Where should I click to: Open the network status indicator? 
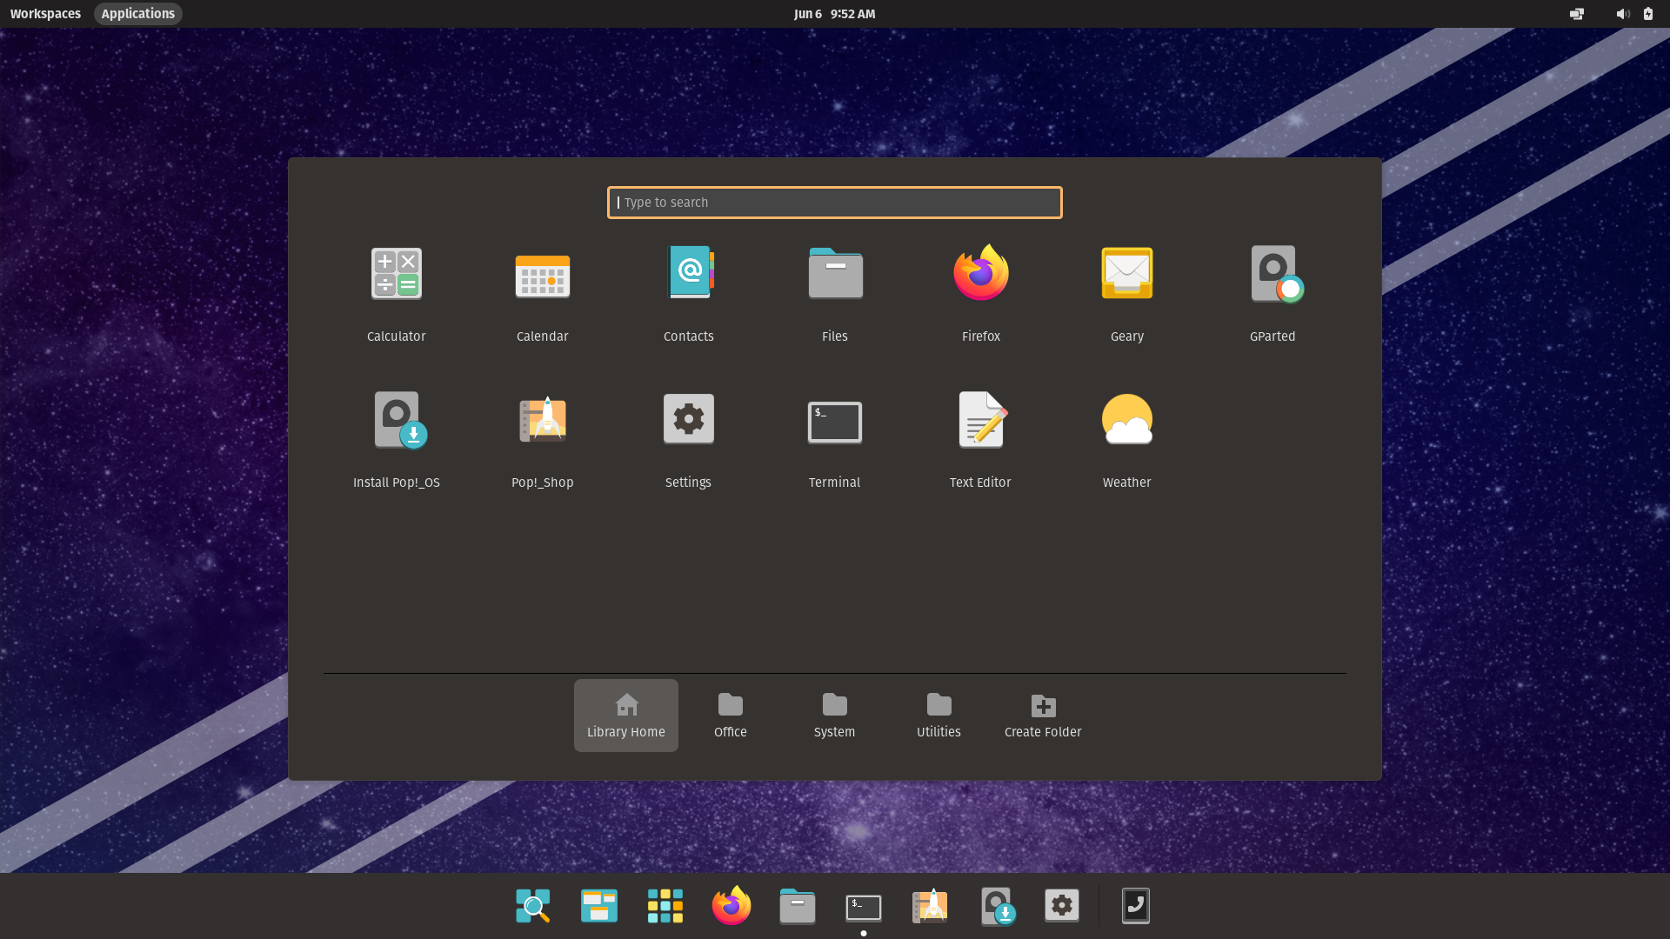point(1576,14)
